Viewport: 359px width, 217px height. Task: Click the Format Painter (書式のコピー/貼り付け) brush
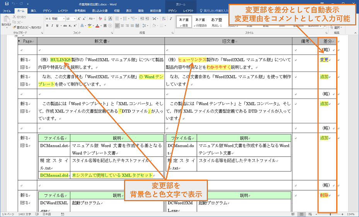tap(14, 27)
